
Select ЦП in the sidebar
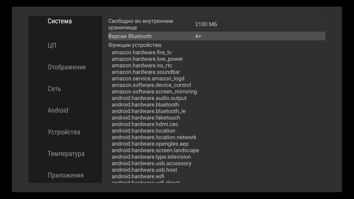point(52,45)
